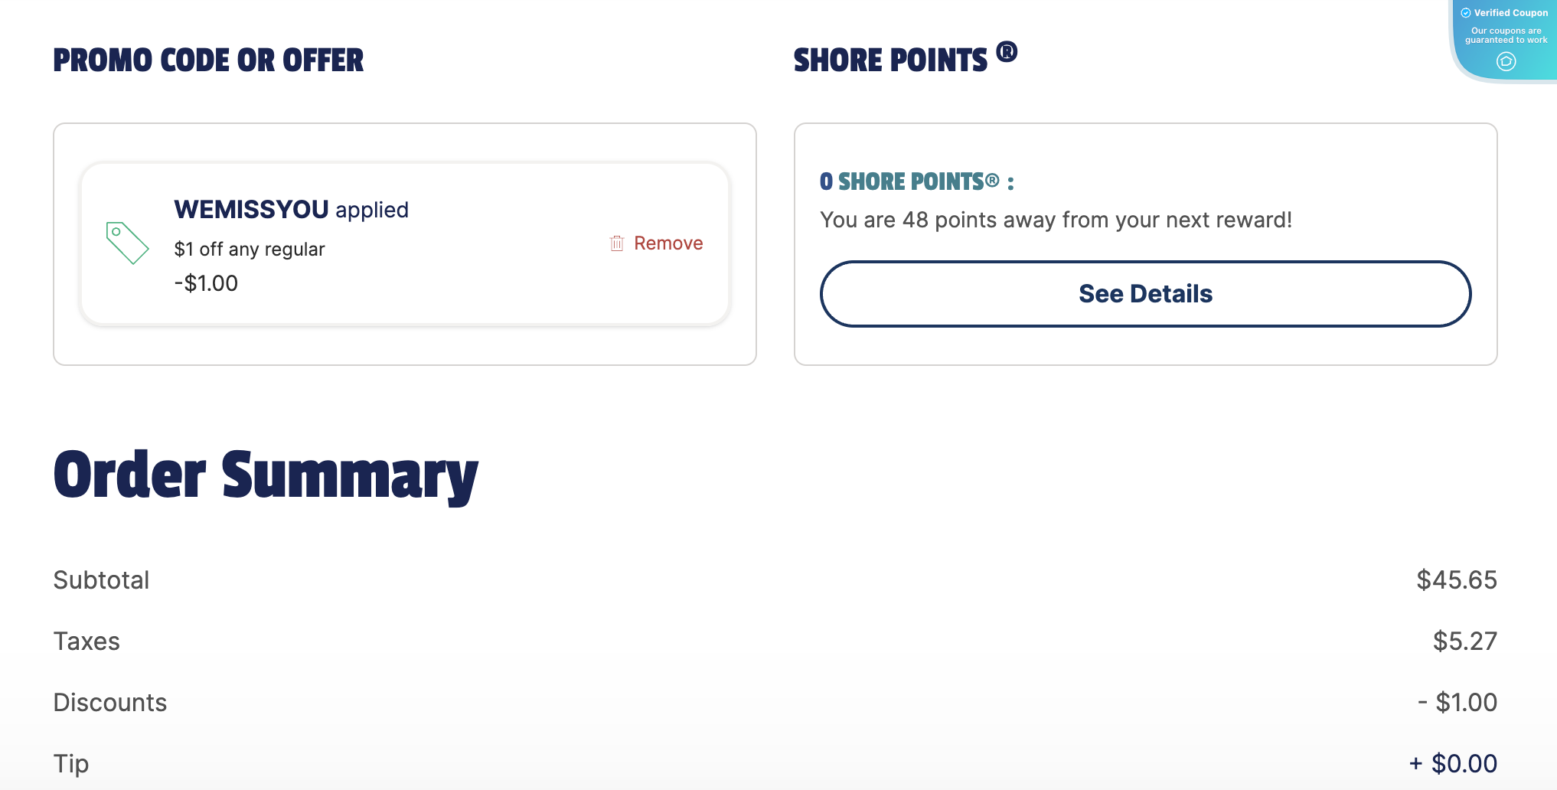Click the 48 points away progress message
Screen dimensions: 1557x790
coord(1056,220)
